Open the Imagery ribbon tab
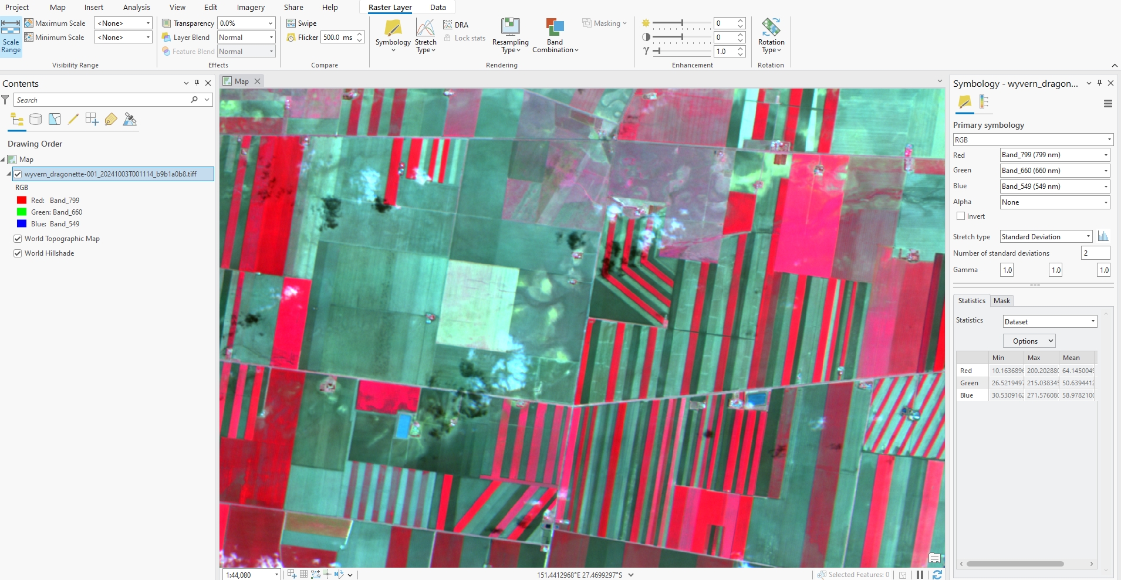This screenshot has width=1121, height=580. pos(251,8)
